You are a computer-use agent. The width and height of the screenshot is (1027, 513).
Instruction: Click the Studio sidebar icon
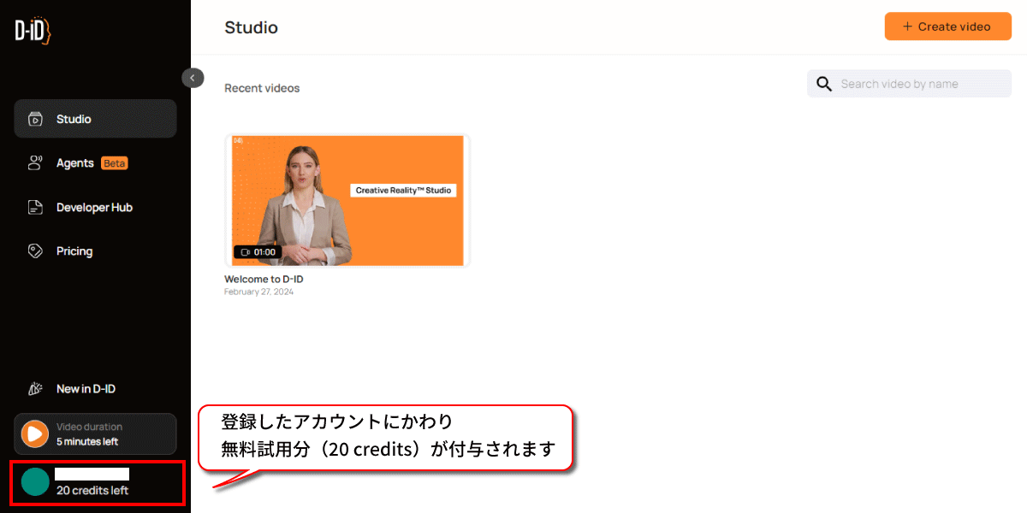pyautogui.click(x=35, y=119)
